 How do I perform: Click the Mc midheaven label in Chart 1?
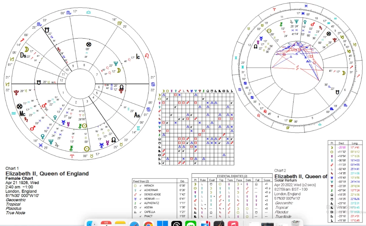(x=23, y=114)
